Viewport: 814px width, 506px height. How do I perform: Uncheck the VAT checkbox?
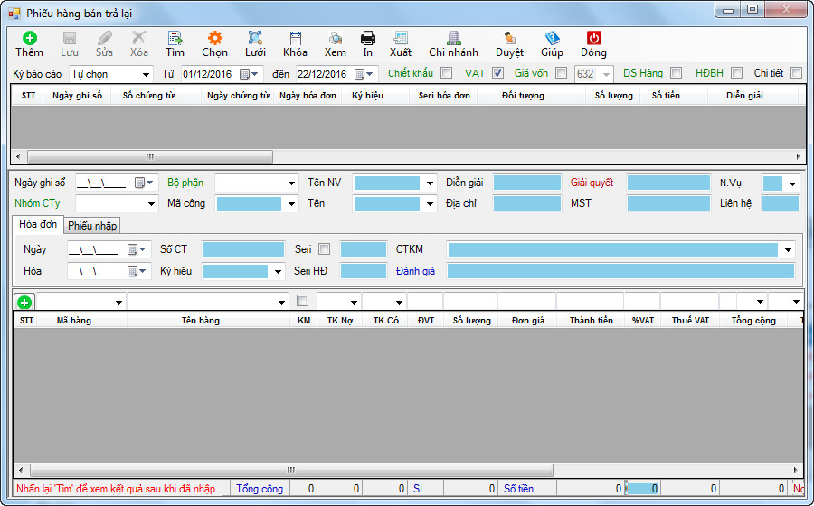(497, 73)
